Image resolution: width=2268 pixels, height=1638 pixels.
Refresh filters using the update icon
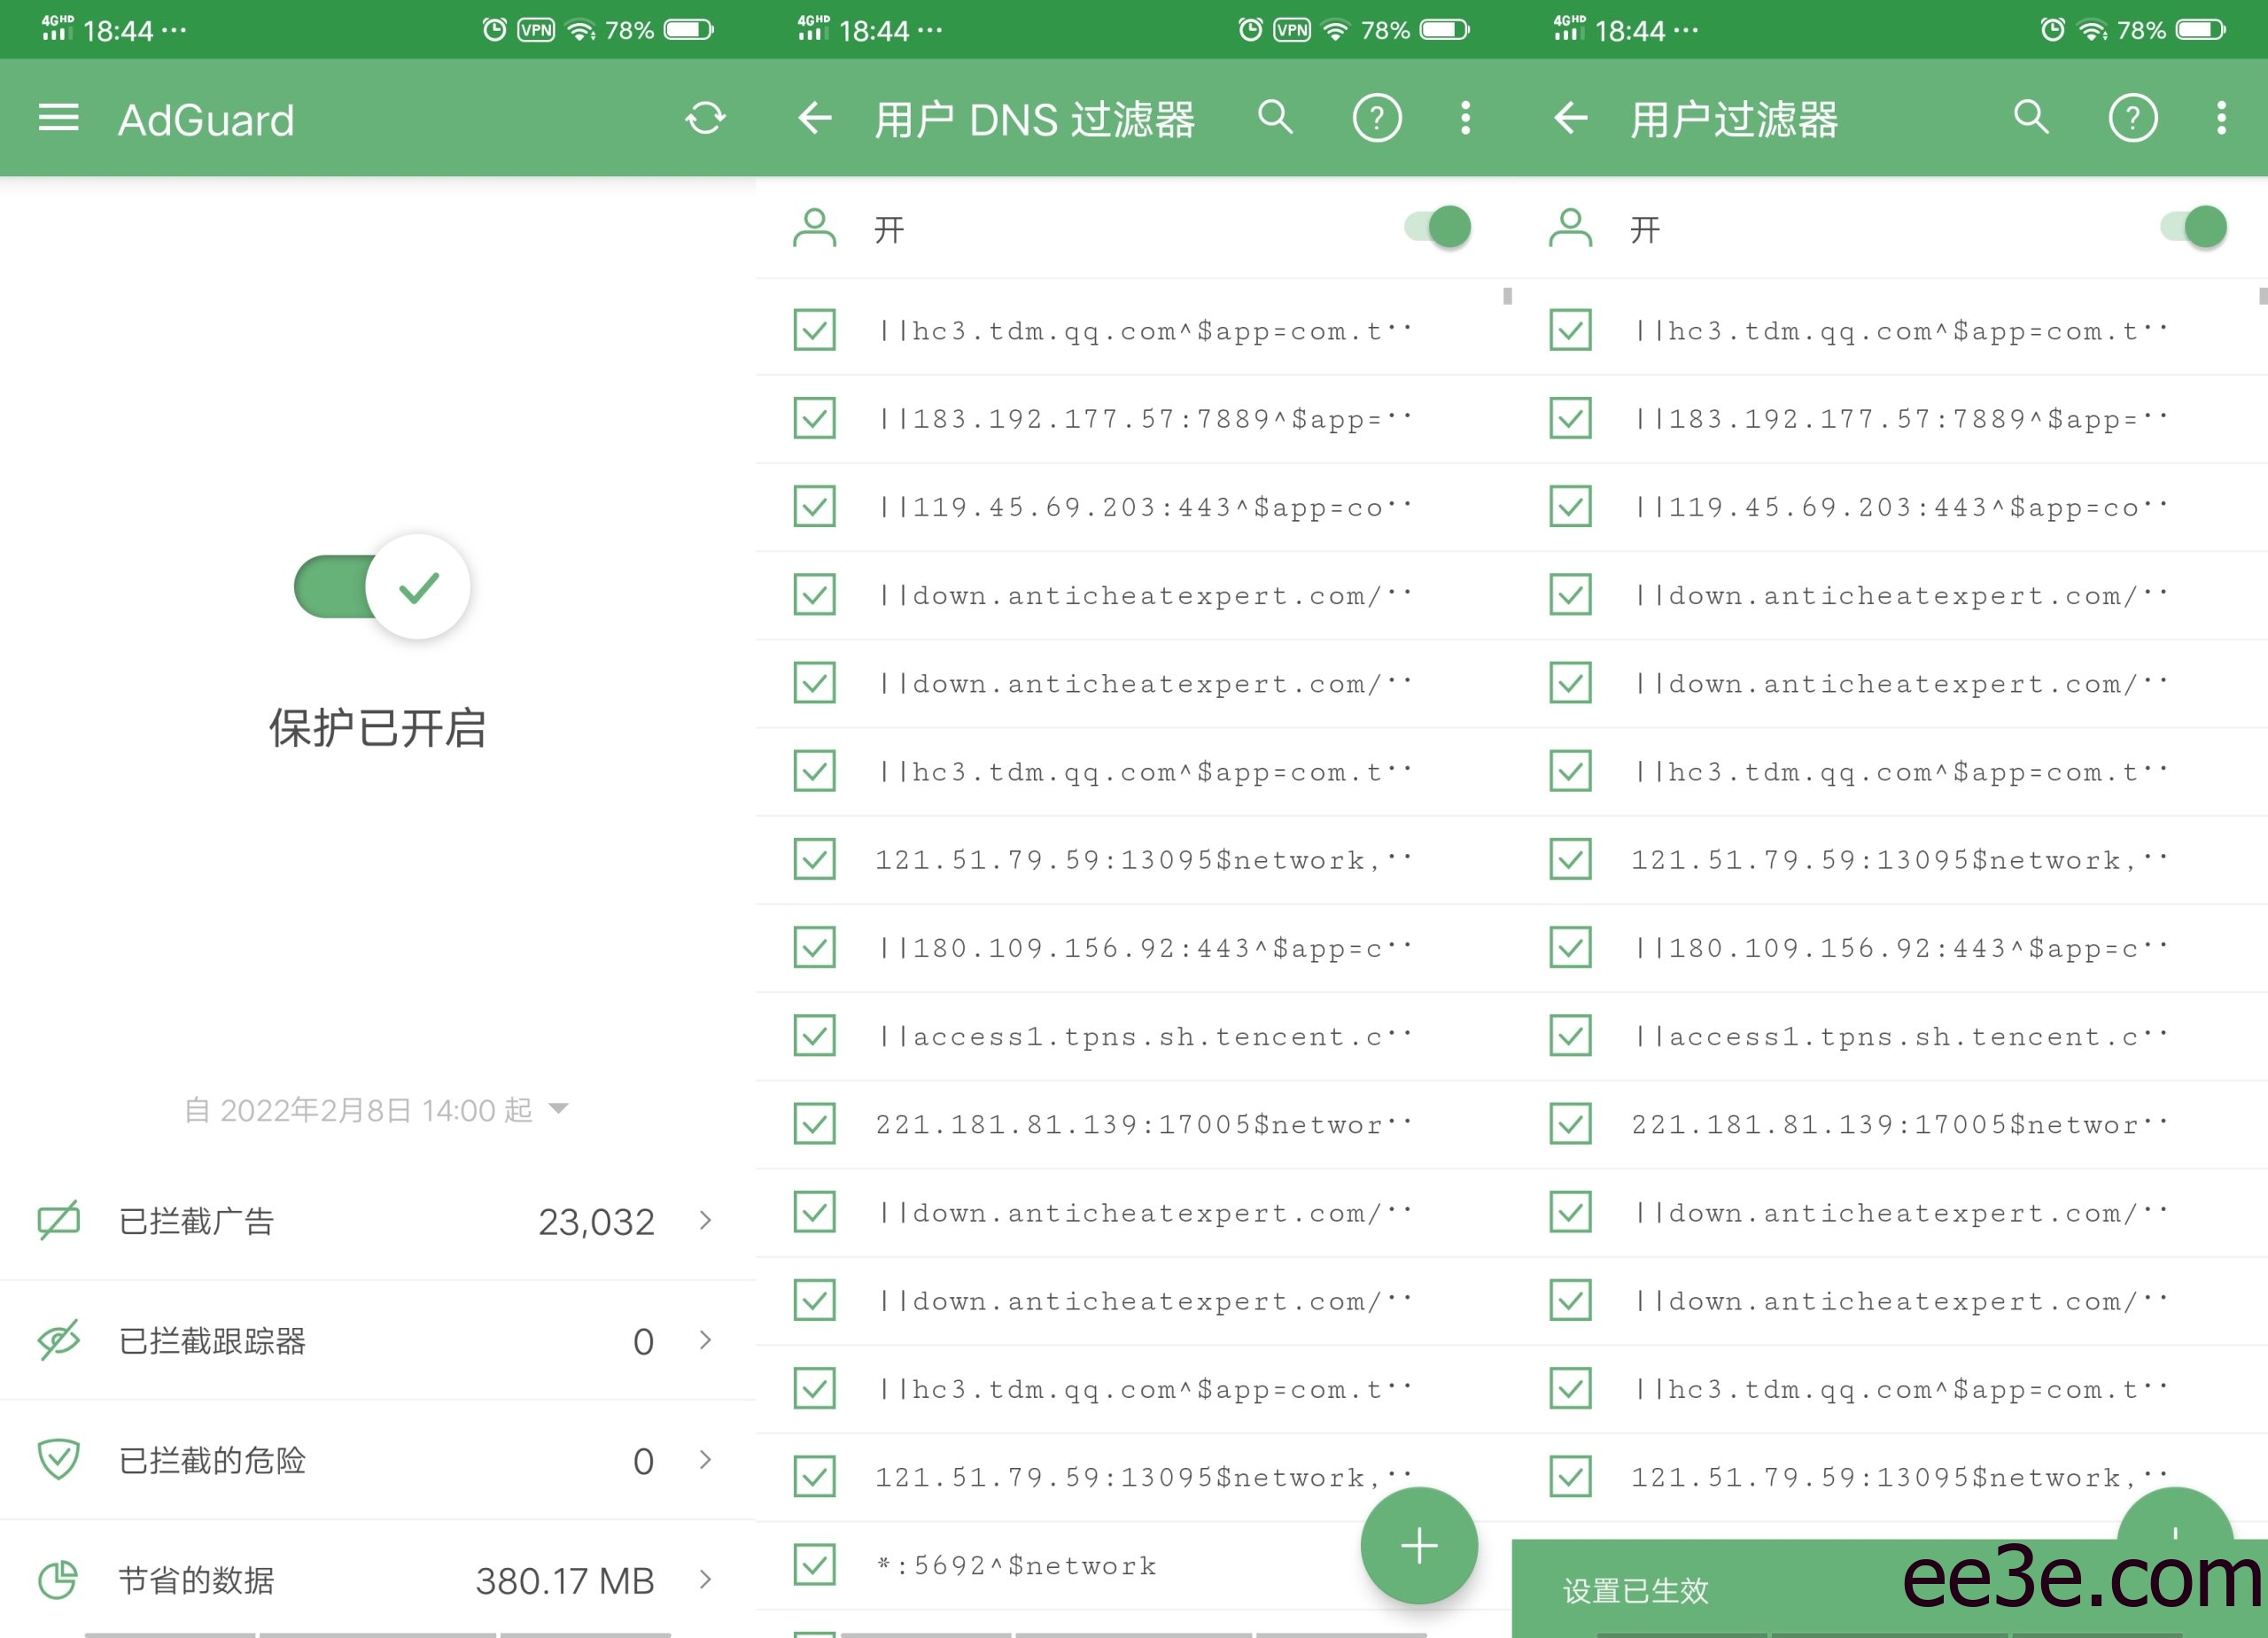click(704, 118)
